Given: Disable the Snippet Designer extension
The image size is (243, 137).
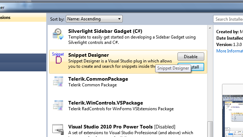Looking at the screenshot, I should point(191,56).
